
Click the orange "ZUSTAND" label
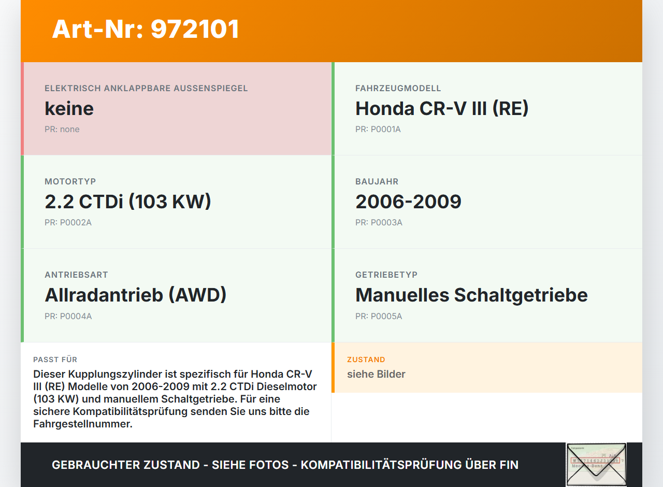click(366, 360)
